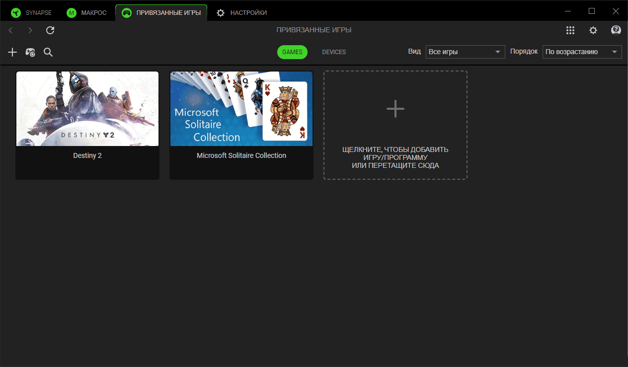The width and height of the screenshot is (628, 367).
Task: Click the gamepad icon on Привязанные игры tab
Action: pyautogui.click(x=127, y=13)
